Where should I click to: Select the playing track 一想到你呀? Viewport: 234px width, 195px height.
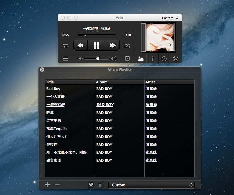pyautogui.click(x=56, y=105)
